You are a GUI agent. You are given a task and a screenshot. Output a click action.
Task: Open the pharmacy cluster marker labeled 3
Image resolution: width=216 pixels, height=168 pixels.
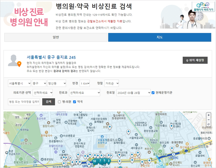pyautogui.click(x=109, y=161)
